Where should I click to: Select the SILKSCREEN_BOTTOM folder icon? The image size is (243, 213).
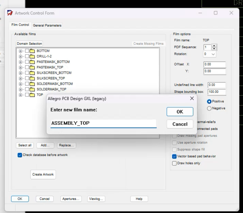[x=32, y=73]
